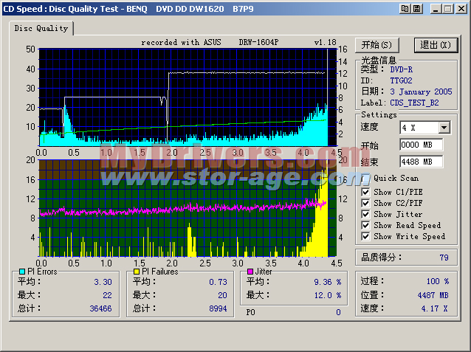
Task: Click Jitter average 9.36 %
Action: [x=328, y=282]
